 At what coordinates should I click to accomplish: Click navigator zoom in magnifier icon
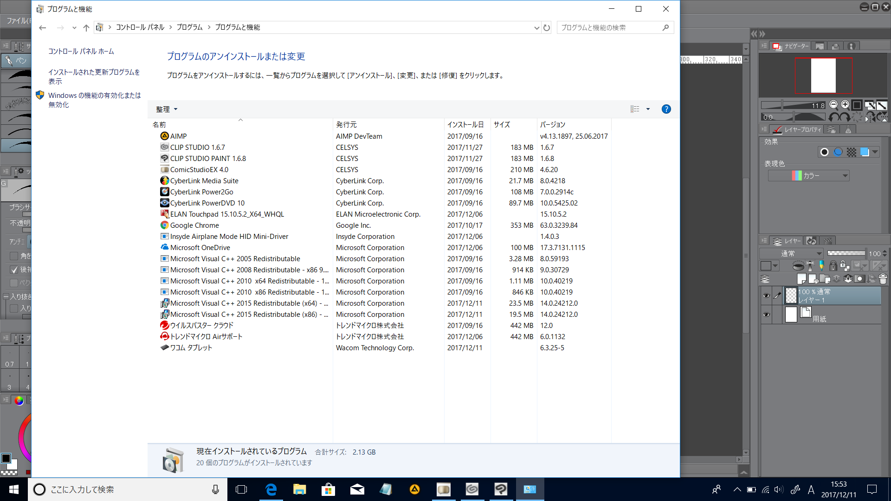pos(845,105)
